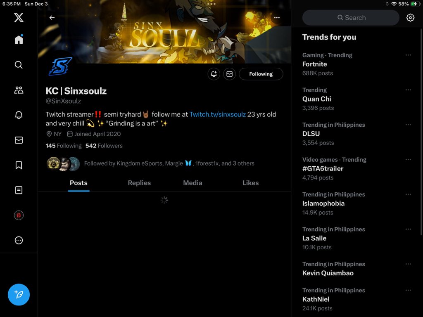
Task: Focus the Search field
Action: pyautogui.click(x=351, y=18)
